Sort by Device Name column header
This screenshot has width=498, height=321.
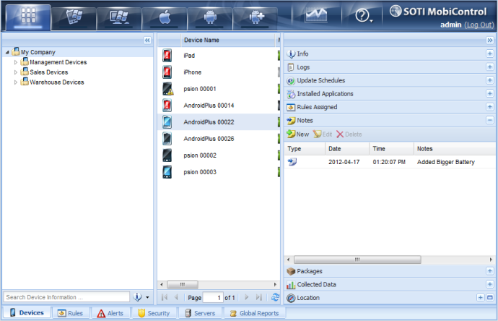point(228,40)
